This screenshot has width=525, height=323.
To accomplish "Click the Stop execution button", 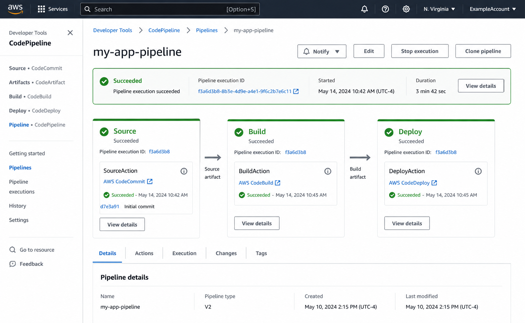I will tap(420, 51).
